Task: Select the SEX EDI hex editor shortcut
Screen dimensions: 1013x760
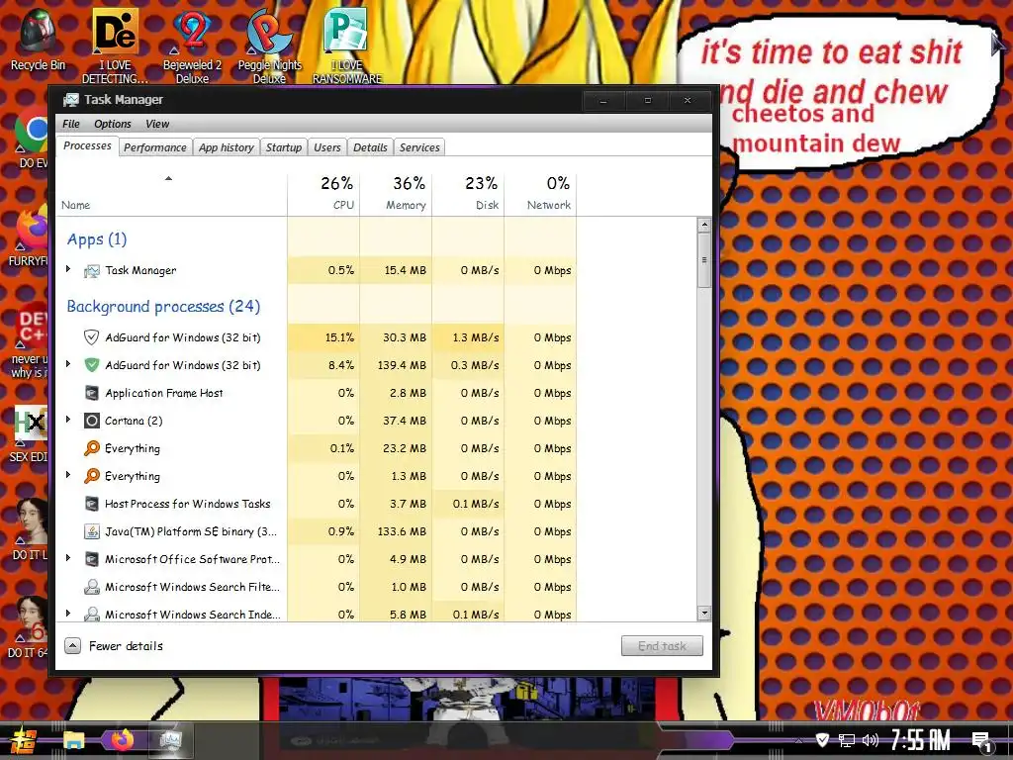Action: point(30,433)
